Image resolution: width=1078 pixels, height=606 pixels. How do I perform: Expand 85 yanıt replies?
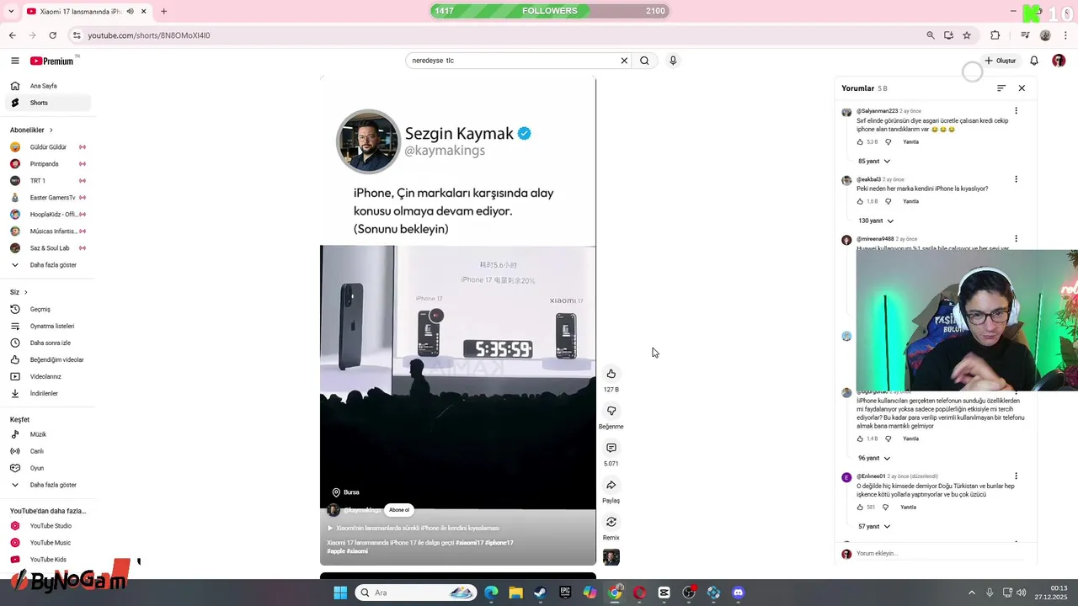[x=874, y=162]
